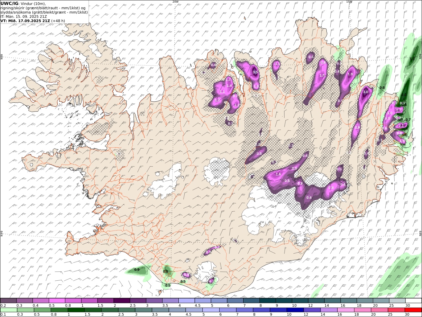Viewport: 422px width, 317px height.
Task: Click the 3.5 precipitation value on the map
Action: click(255, 72)
